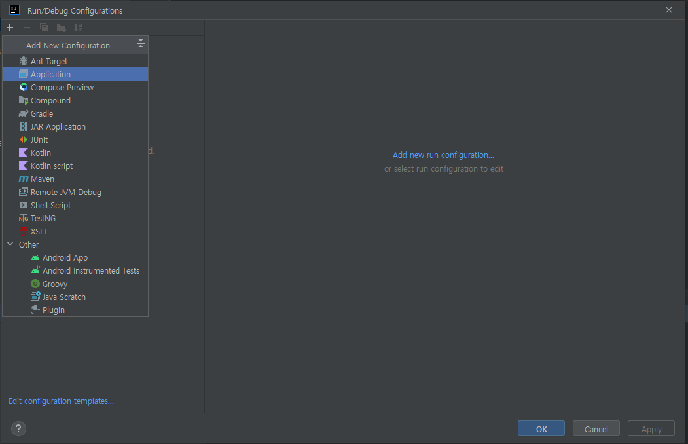Click the Ant Target spider icon
Image resolution: width=688 pixels, height=444 pixels.
click(24, 61)
